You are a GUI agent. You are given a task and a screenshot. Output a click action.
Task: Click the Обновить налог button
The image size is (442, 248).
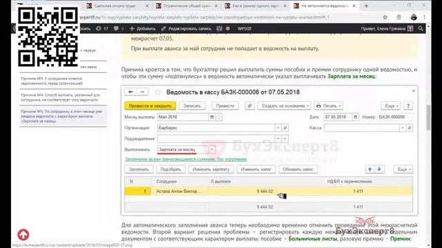click(x=298, y=169)
